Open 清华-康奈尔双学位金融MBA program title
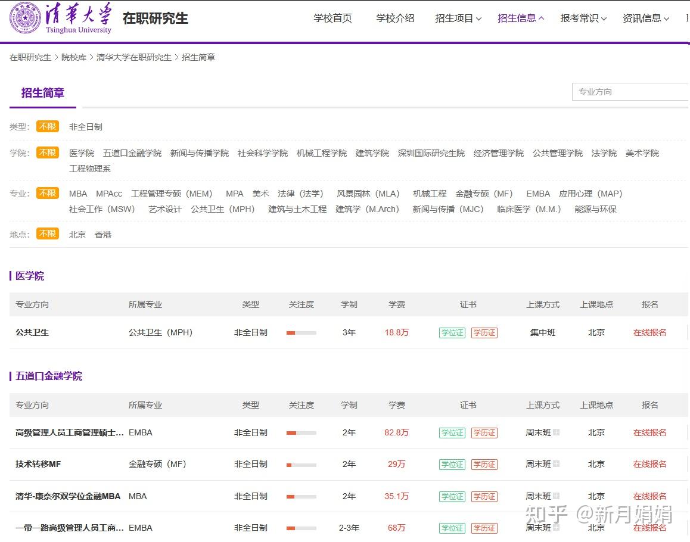The width and height of the screenshot is (690, 542). click(68, 496)
